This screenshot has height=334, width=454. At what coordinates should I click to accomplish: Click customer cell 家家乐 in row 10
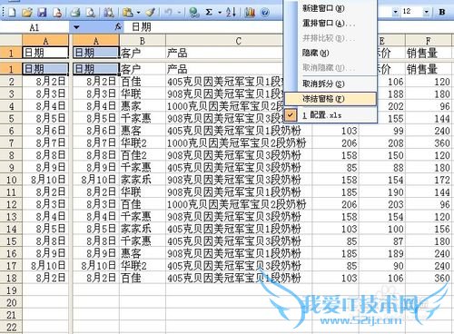pos(143,180)
